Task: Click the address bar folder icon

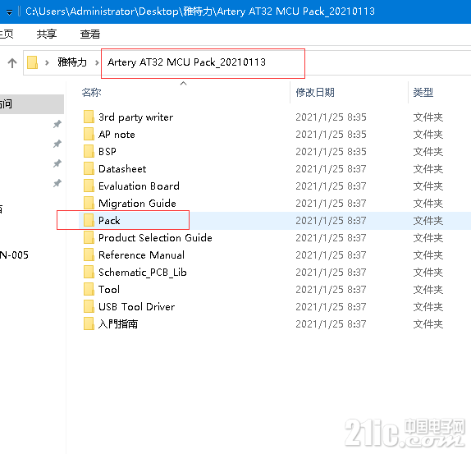Action: tap(33, 62)
